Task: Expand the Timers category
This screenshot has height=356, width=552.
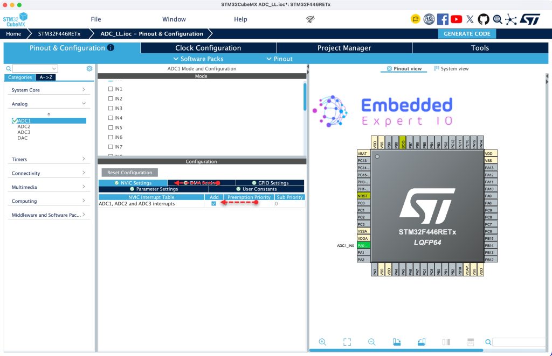Action: point(49,159)
